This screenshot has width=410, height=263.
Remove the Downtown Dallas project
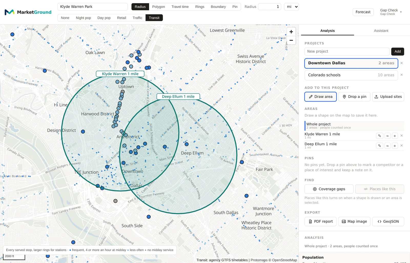pyautogui.click(x=402, y=63)
